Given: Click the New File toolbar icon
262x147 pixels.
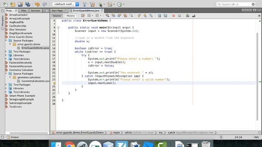Looking at the screenshot, I should [5, 4].
